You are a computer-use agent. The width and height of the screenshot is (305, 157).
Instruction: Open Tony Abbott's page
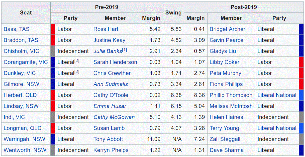tap(108, 139)
